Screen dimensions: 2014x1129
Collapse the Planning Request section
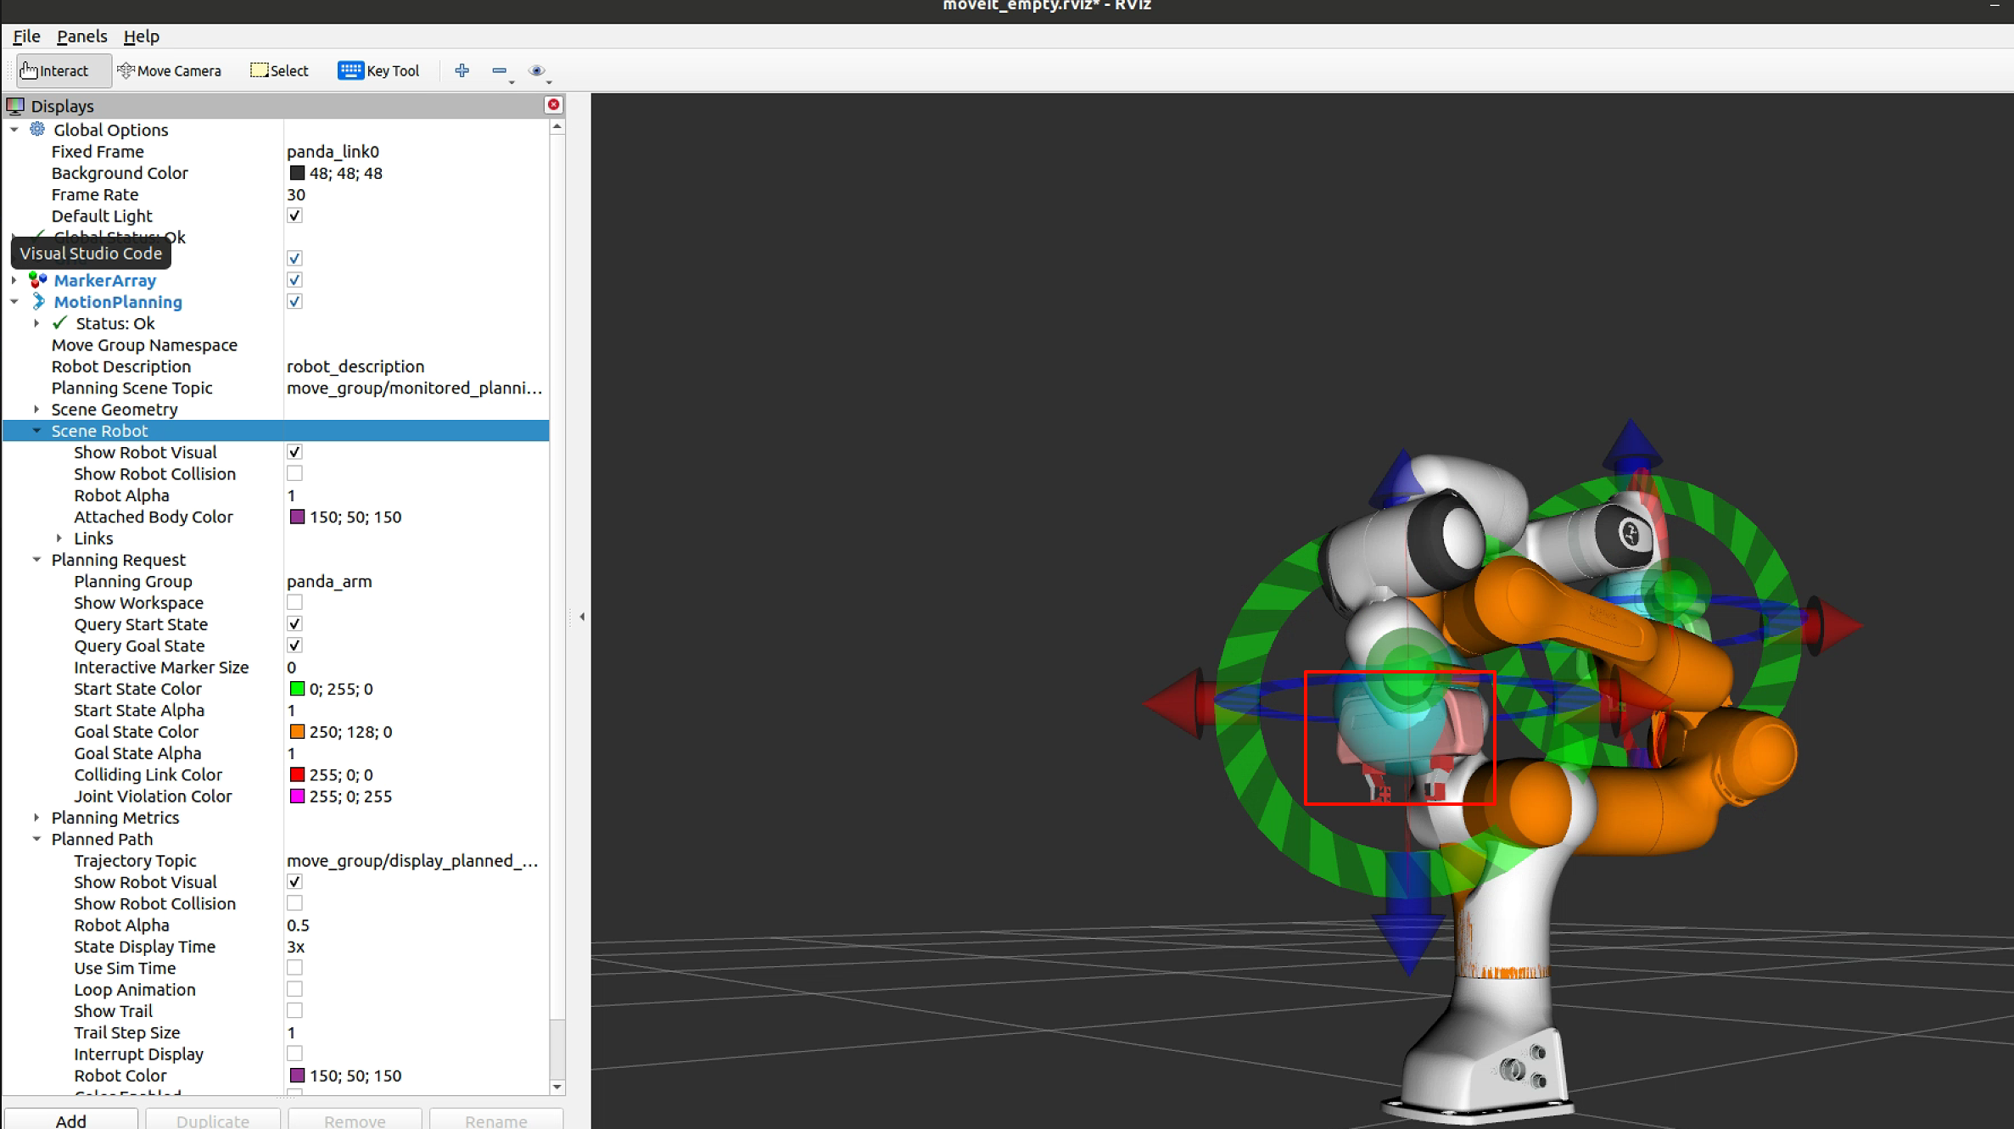[36, 560]
